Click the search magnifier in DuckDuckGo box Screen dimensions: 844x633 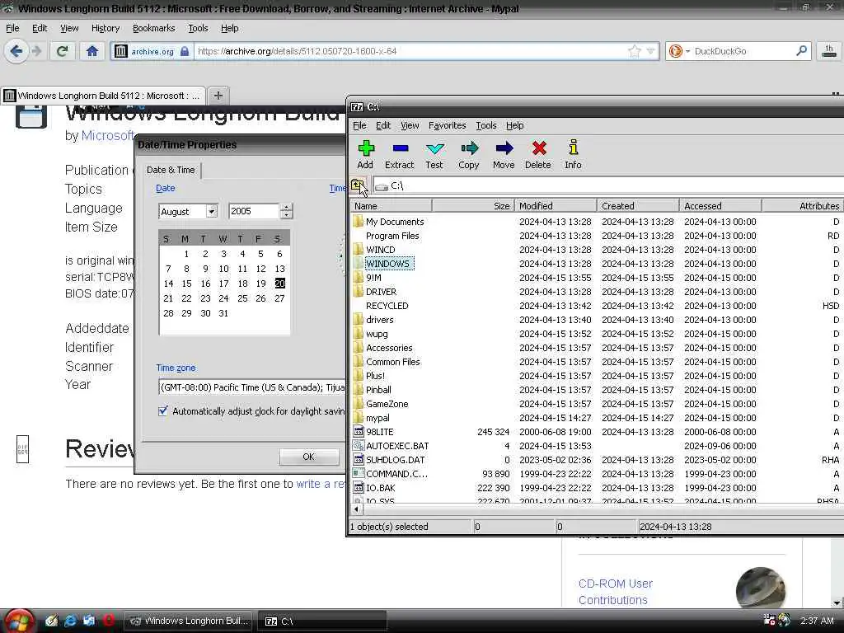[801, 51]
